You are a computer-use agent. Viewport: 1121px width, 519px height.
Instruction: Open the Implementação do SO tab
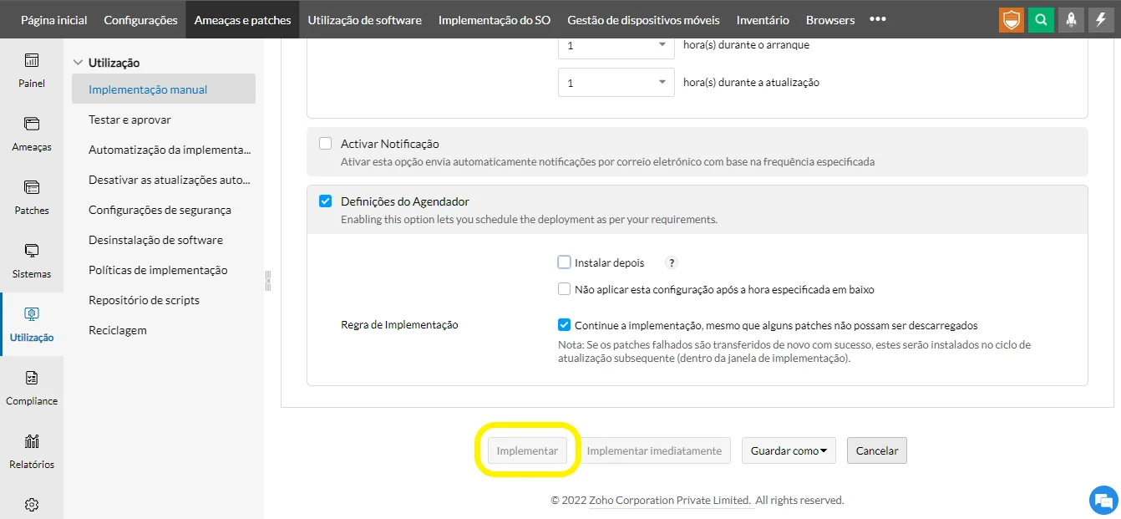pos(494,20)
